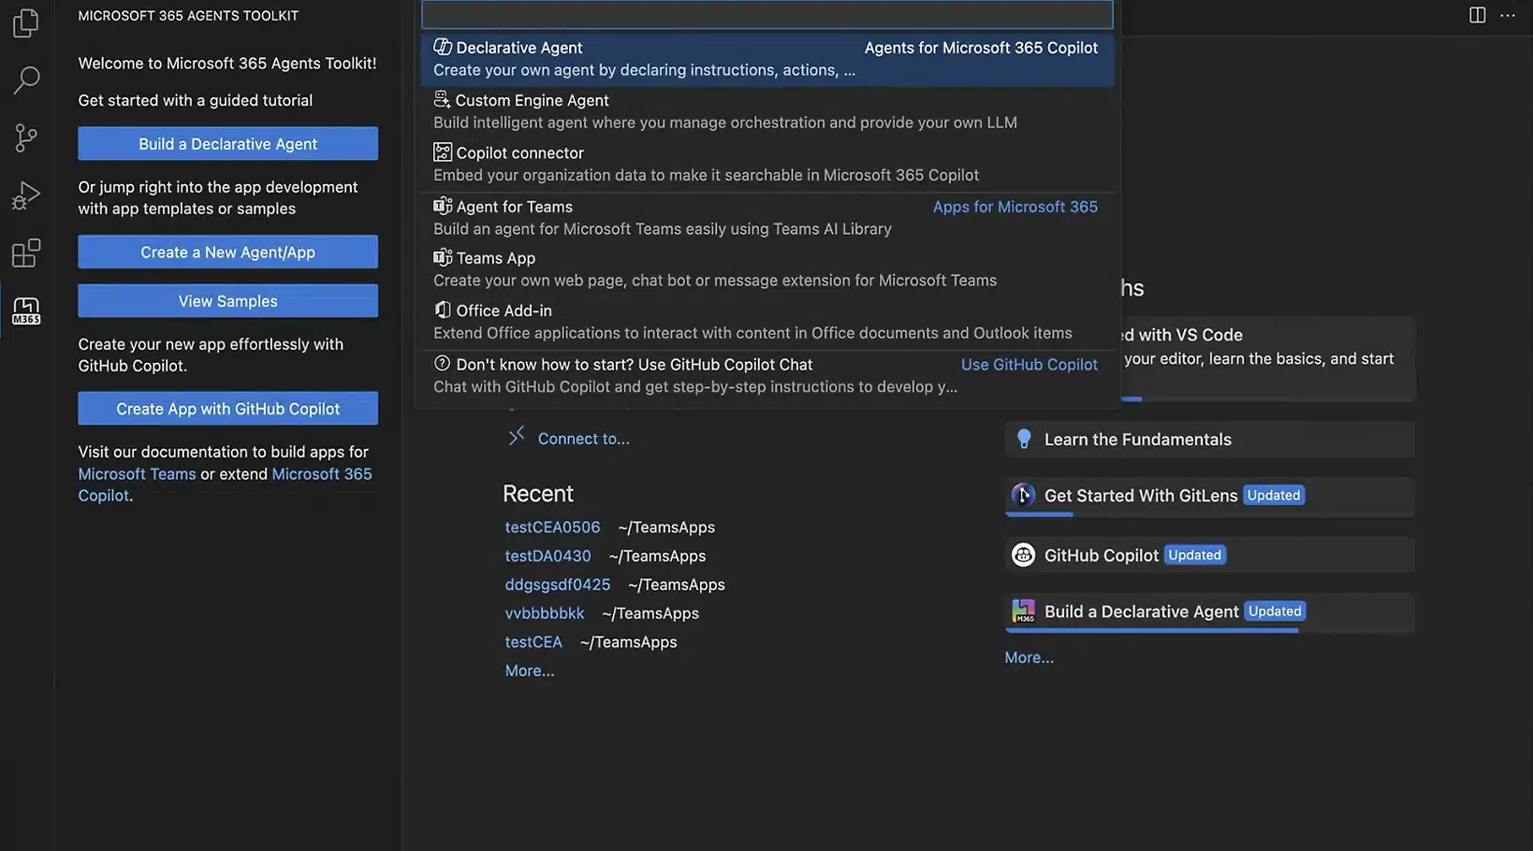
Task: Open the Explorer view in activity bar
Action: pyautogui.click(x=26, y=23)
